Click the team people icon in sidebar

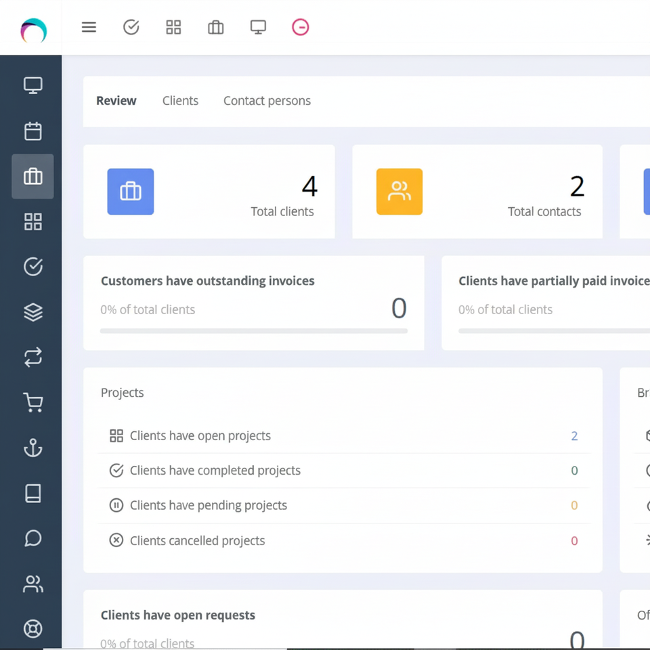click(x=32, y=584)
